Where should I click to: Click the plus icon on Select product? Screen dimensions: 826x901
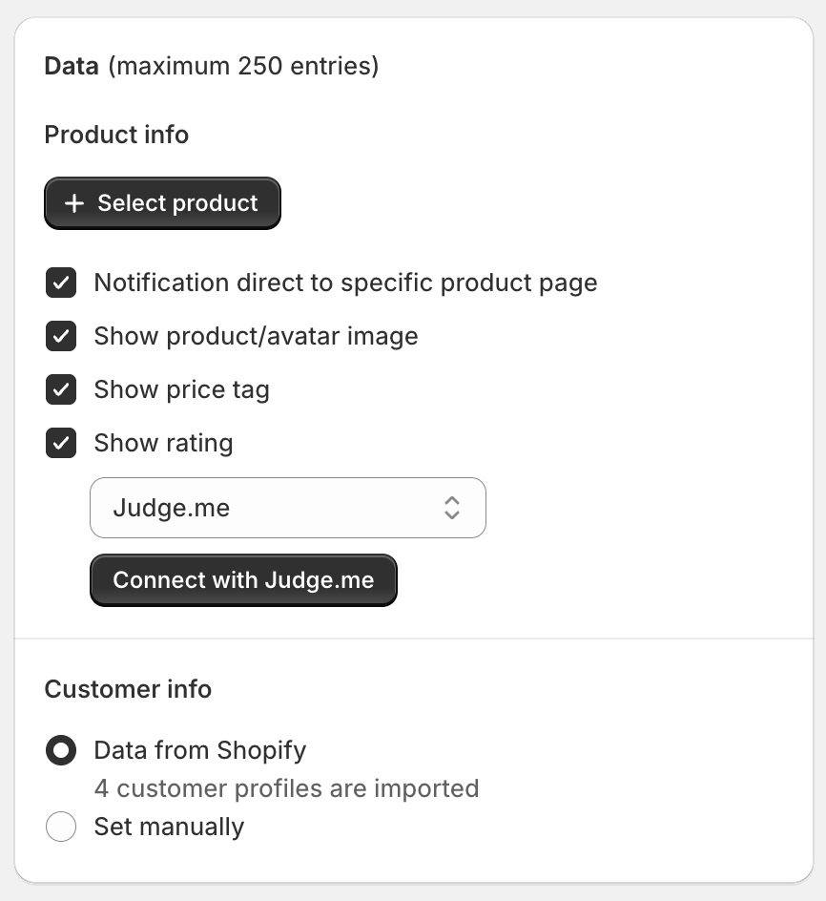coord(74,203)
